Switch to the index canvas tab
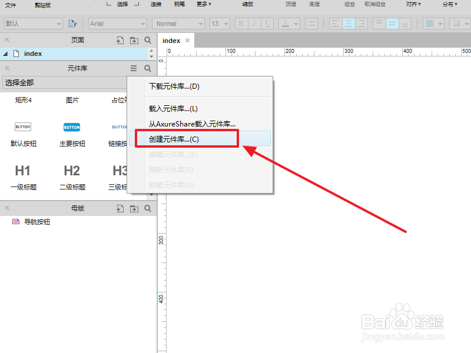This screenshot has height=353, width=471. [x=171, y=41]
